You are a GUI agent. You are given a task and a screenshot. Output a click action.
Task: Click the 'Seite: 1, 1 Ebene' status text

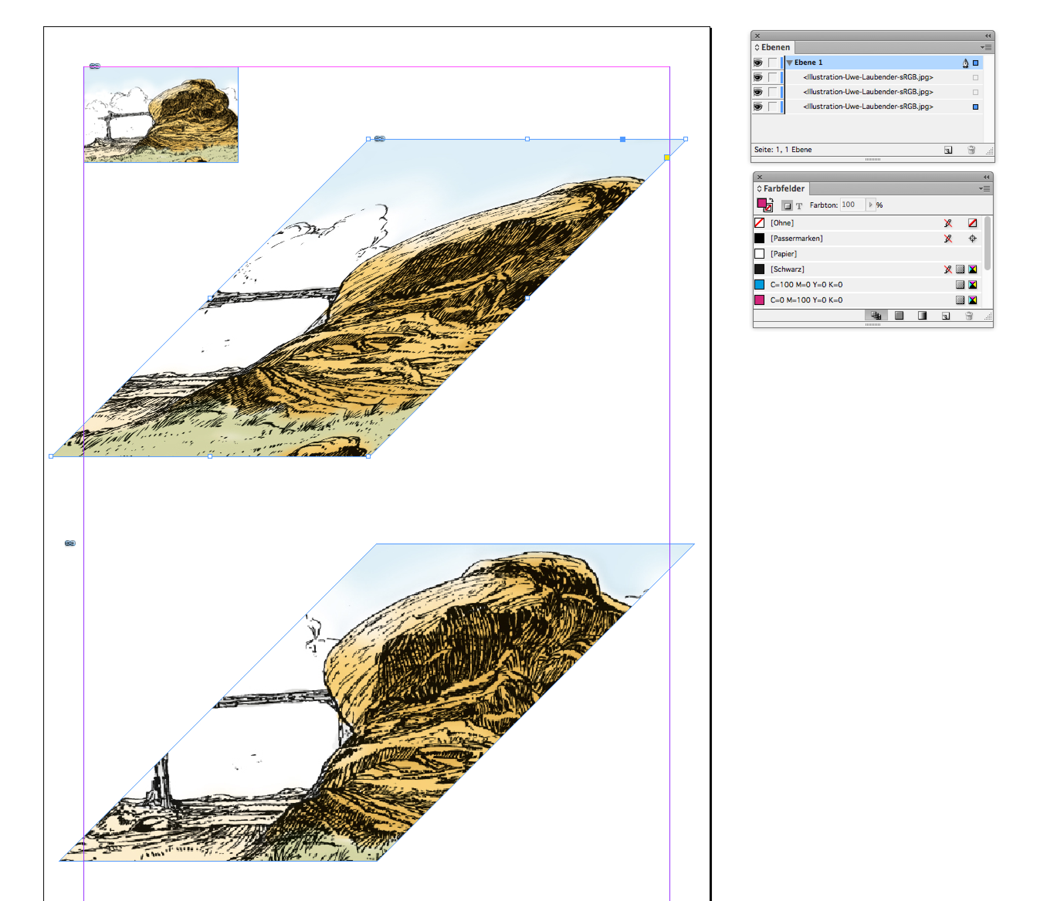click(783, 149)
